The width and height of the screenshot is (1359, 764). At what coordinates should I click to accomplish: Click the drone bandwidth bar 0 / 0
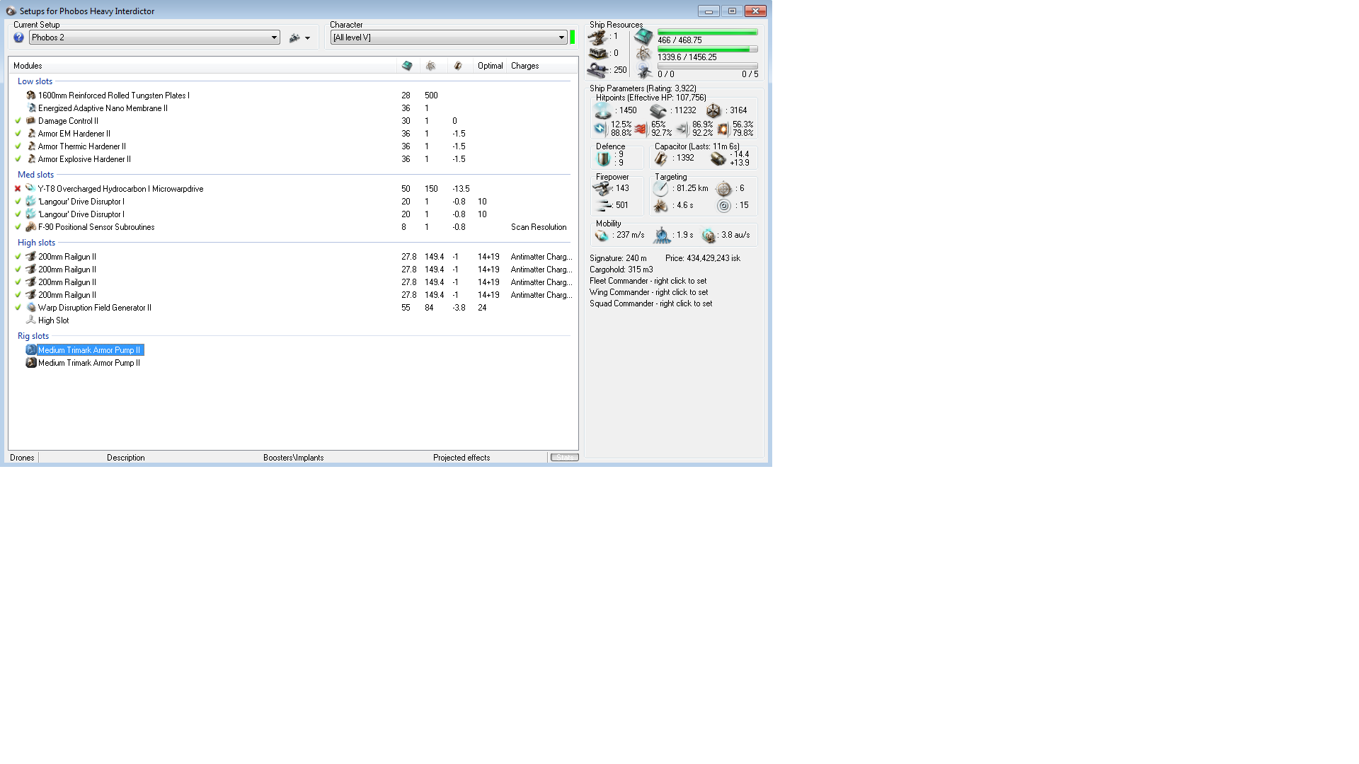click(x=708, y=66)
